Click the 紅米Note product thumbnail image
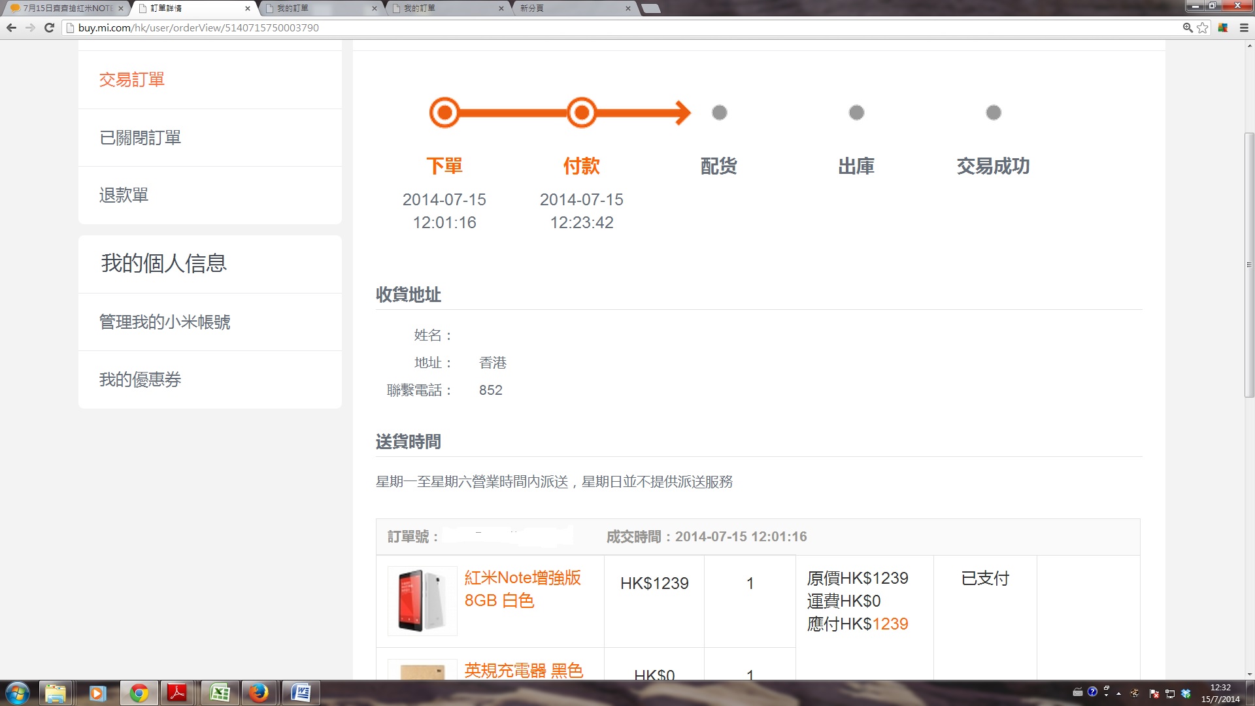The width and height of the screenshot is (1255, 706). 422,601
